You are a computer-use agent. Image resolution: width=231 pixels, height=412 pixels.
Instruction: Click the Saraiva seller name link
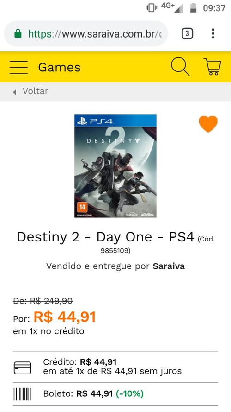[169, 266]
